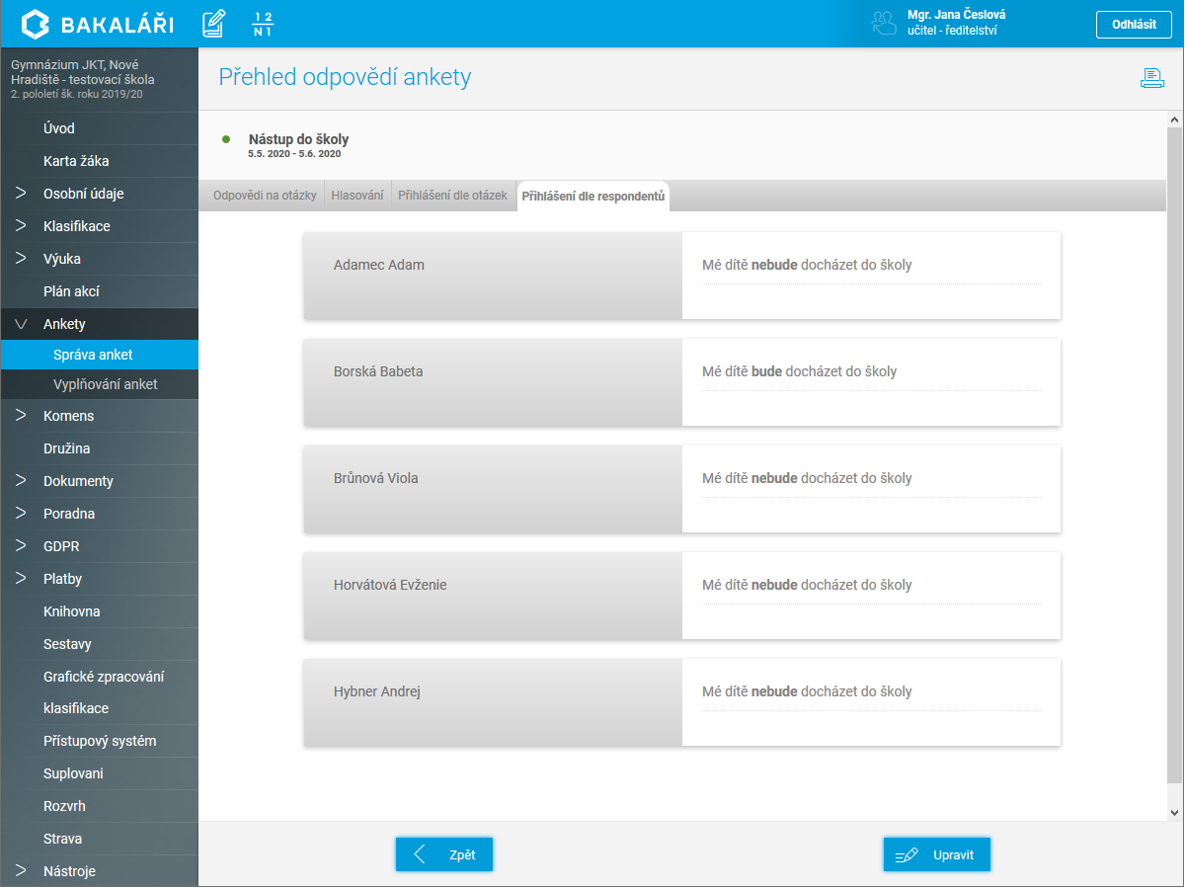Click the user profile people icon
This screenshot has width=1185, height=889.
click(884, 24)
